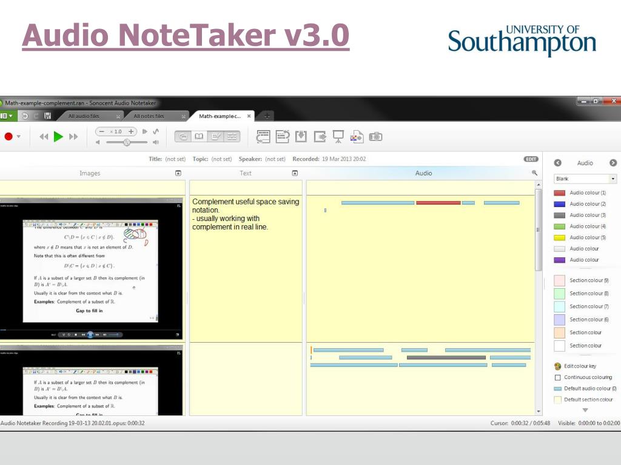Click the dark grey audio chunk in the second section

point(446,357)
